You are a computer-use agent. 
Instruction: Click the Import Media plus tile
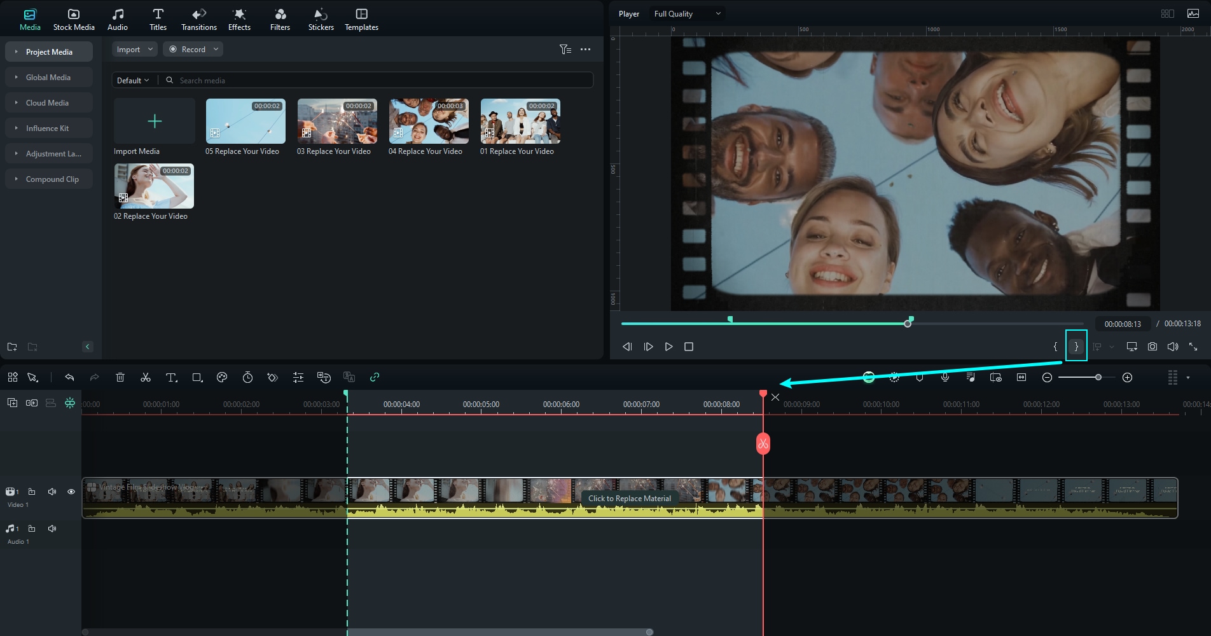tap(155, 121)
